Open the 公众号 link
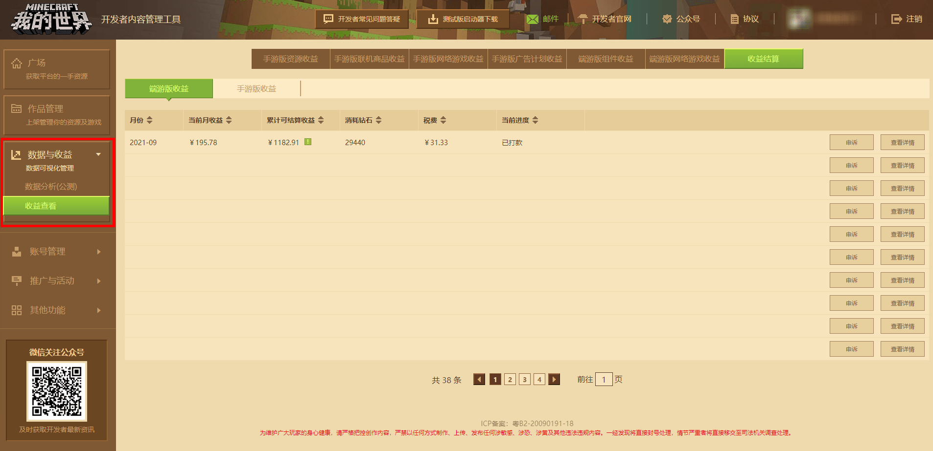The height and width of the screenshot is (451, 933). coord(688,19)
